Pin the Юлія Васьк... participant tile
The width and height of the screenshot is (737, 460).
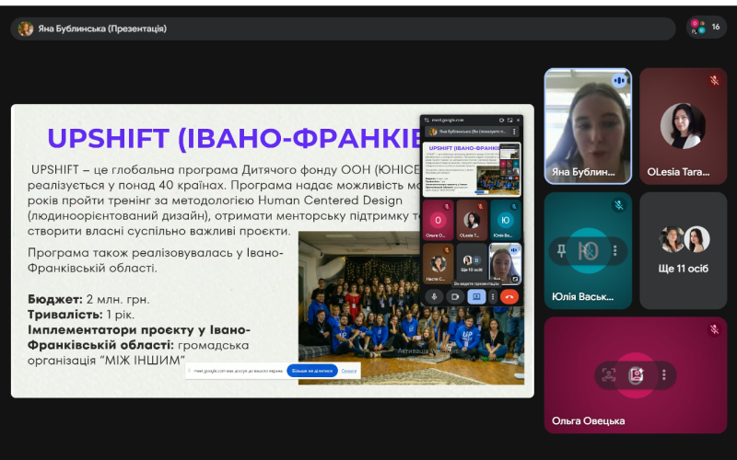(561, 250)
